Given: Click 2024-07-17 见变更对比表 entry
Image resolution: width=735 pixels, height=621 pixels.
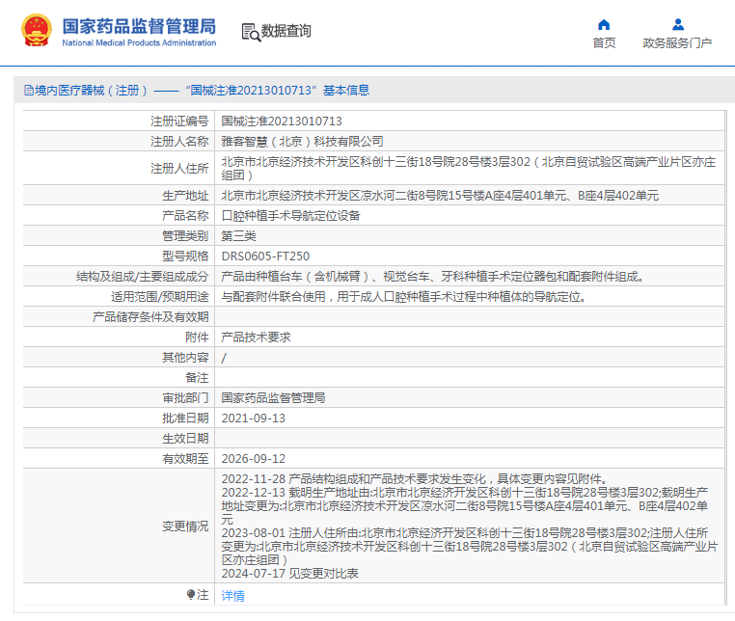Looking at the screenshot, I should 289,573.
